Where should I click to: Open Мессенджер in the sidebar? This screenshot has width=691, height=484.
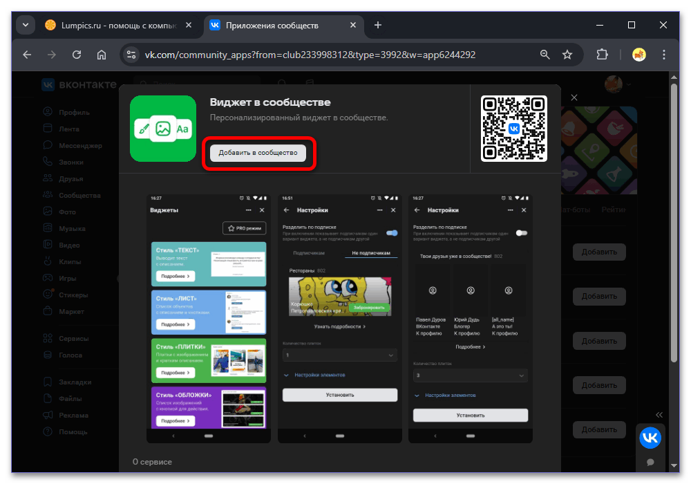pos(73,145)
